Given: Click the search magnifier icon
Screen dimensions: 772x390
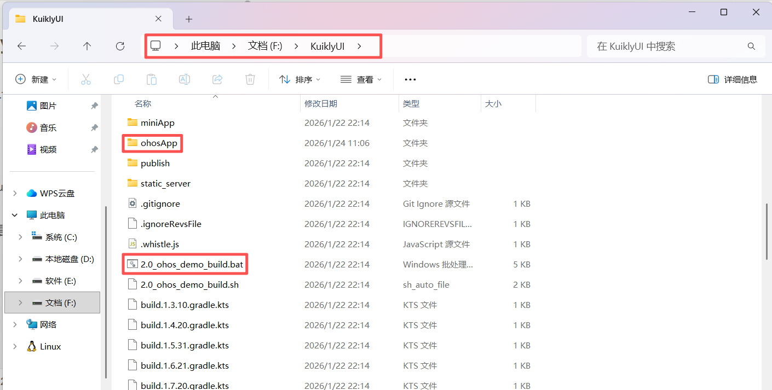Looking at the screenshot, I should coord(751,46).
